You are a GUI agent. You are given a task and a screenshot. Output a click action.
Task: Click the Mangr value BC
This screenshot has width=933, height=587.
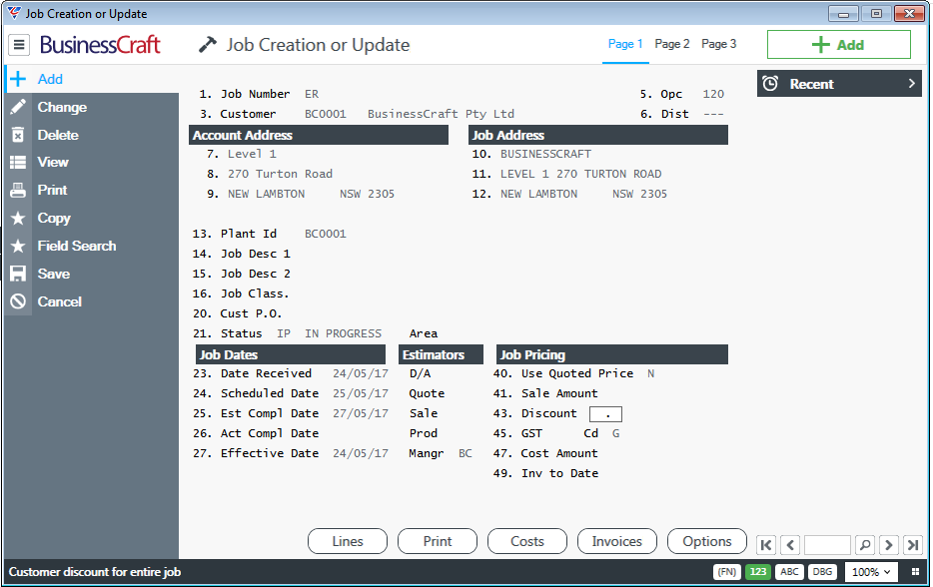pos(466,453)
